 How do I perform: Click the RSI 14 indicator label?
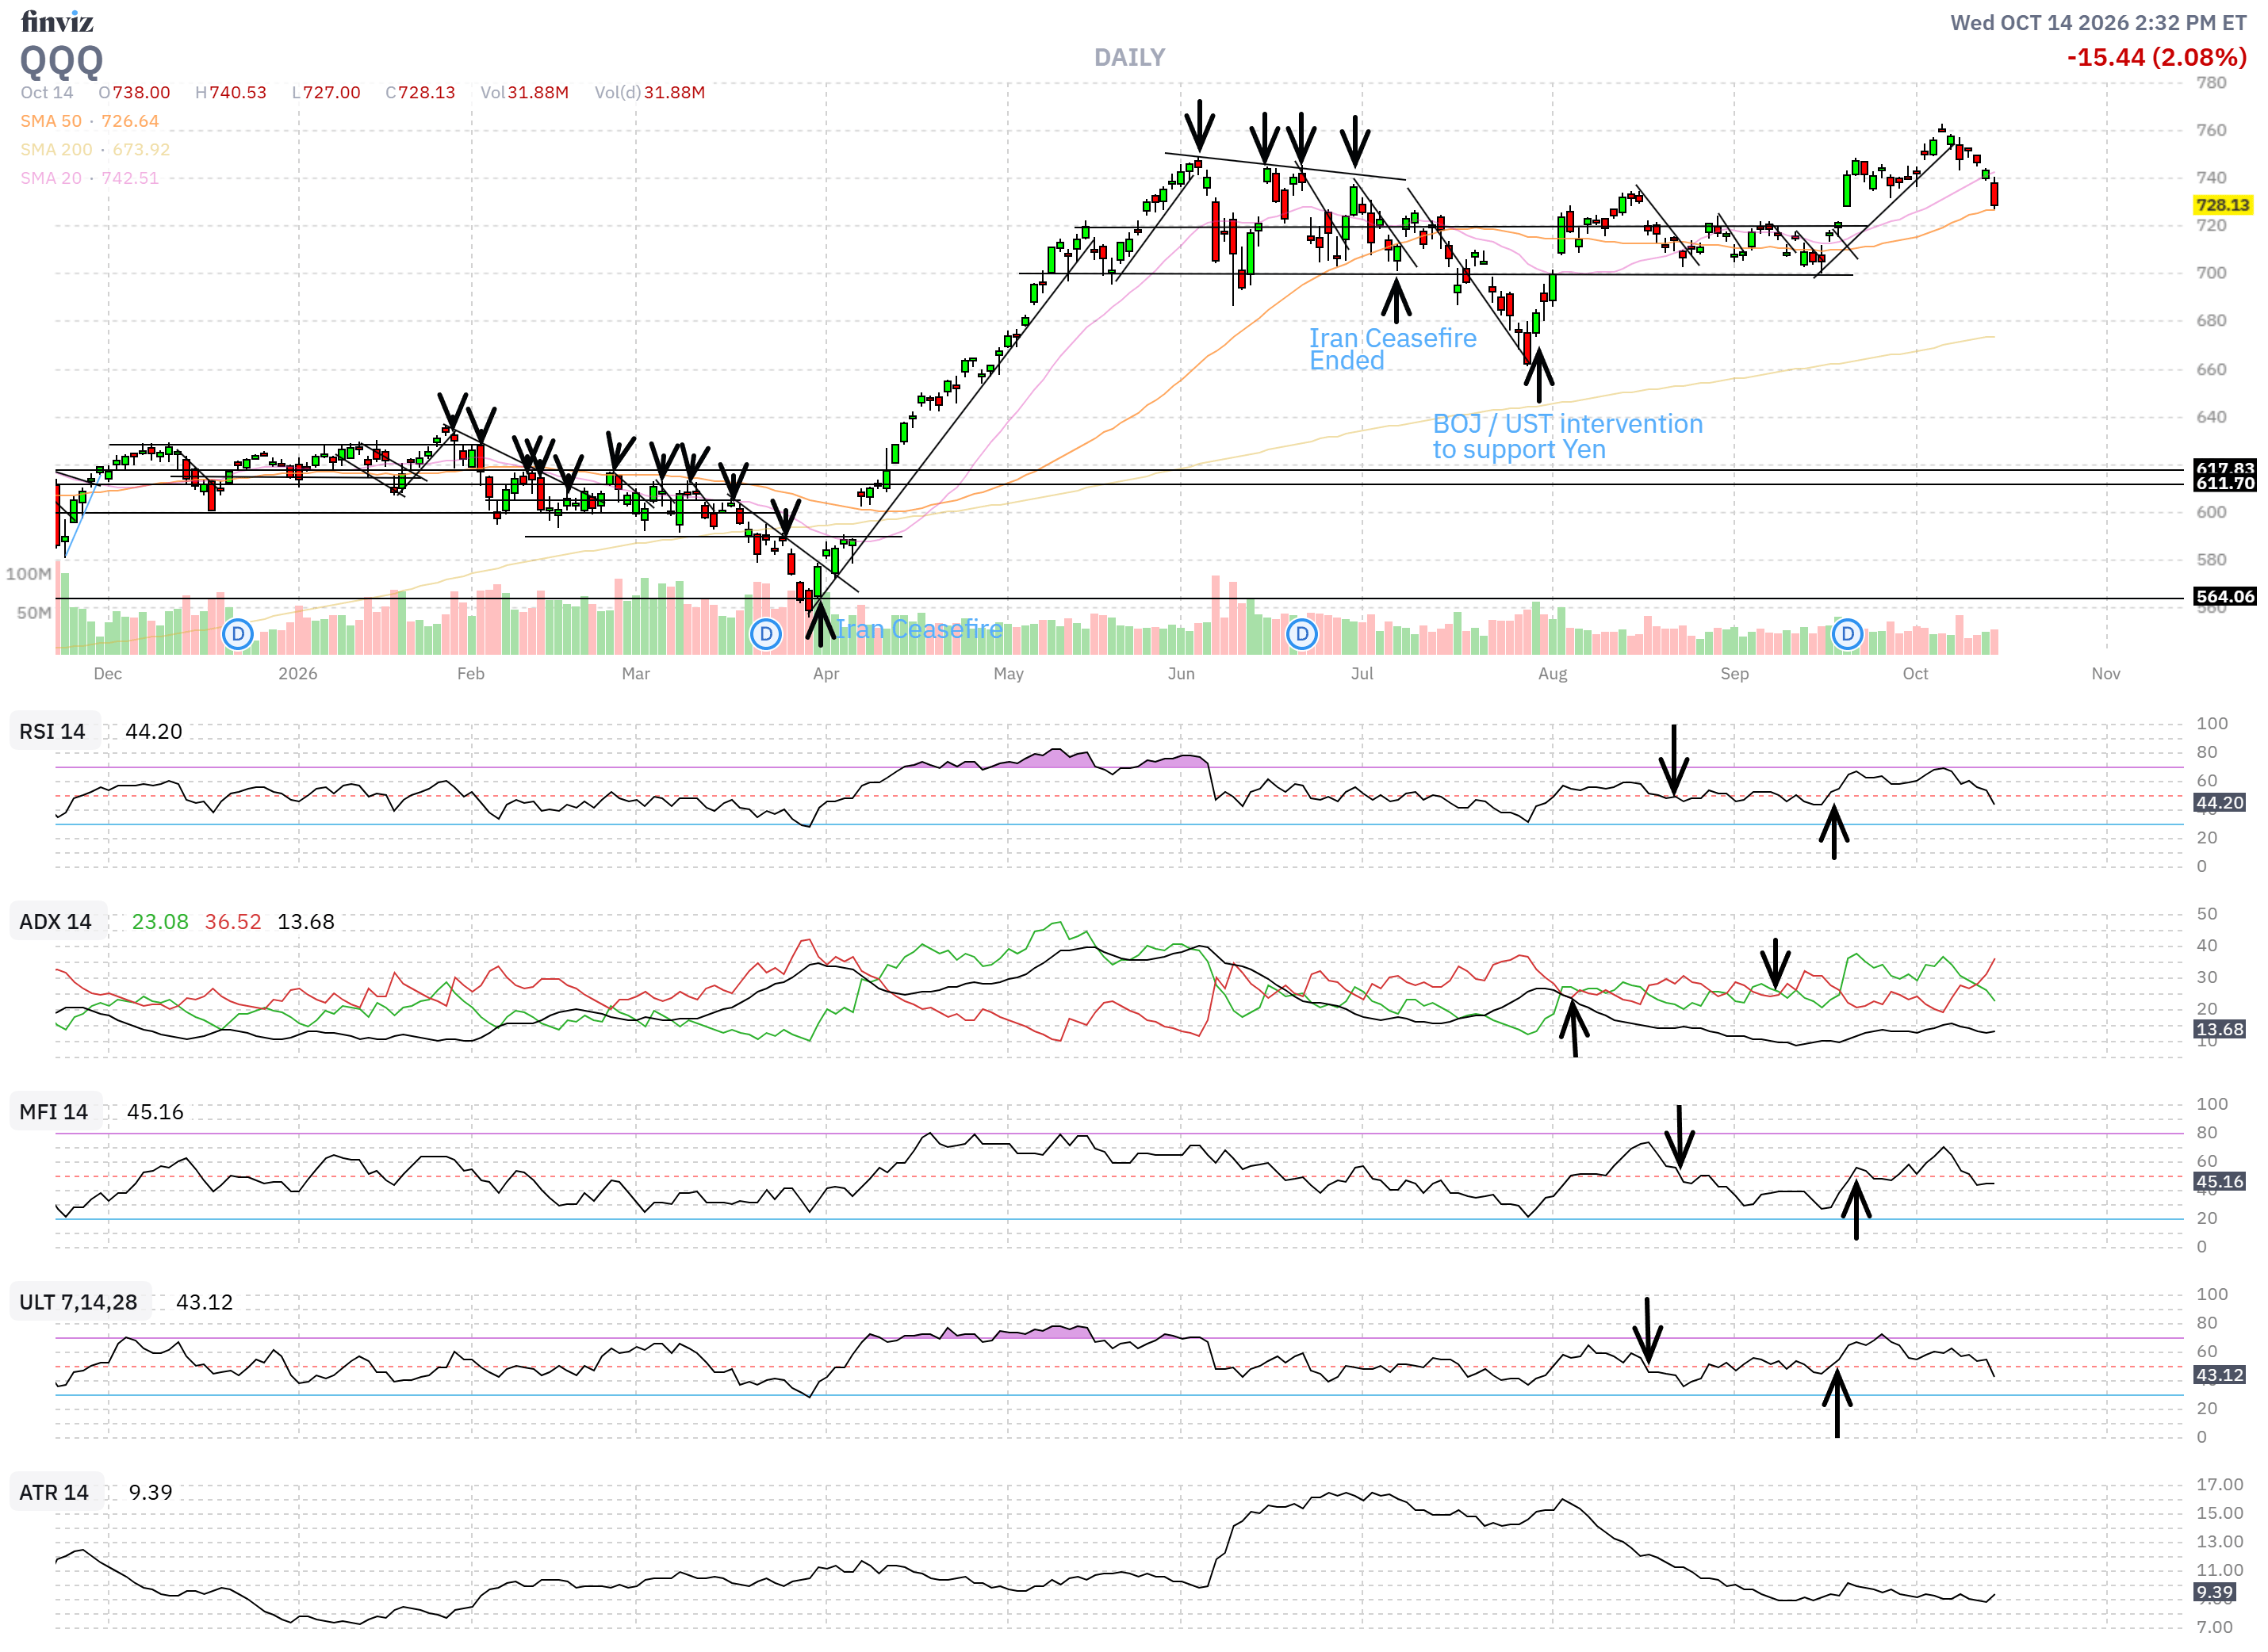coord(53,731)
